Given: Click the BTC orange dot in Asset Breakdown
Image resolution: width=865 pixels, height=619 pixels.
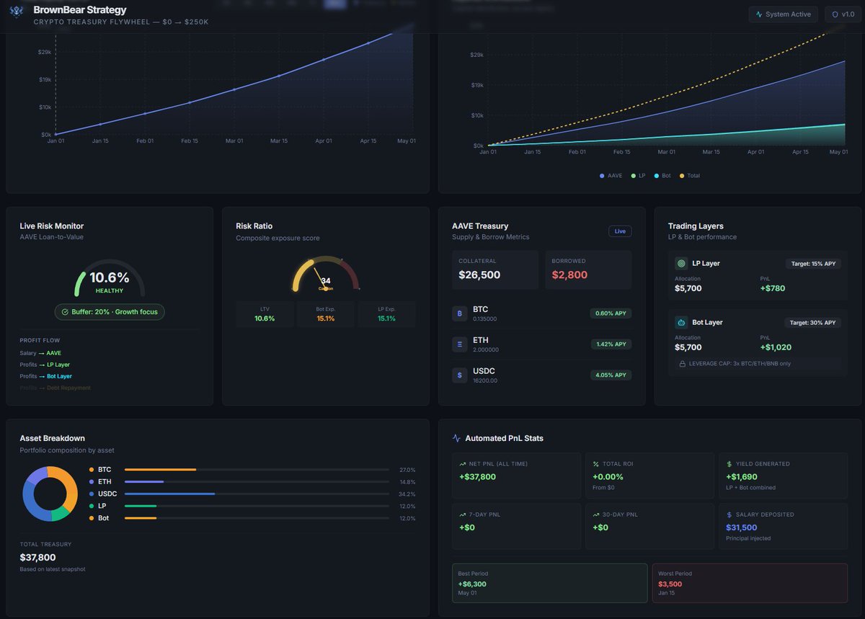Looking at the screenshot, I should pyautogui.click(x=92, y=470).
